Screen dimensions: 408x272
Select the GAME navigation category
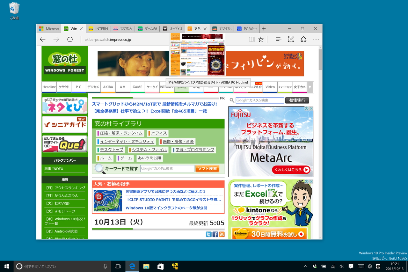[137, 87]
